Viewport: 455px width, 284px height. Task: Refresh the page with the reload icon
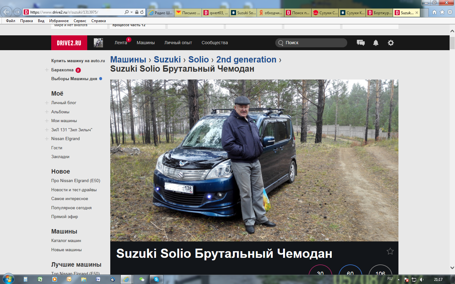point(142,12)
